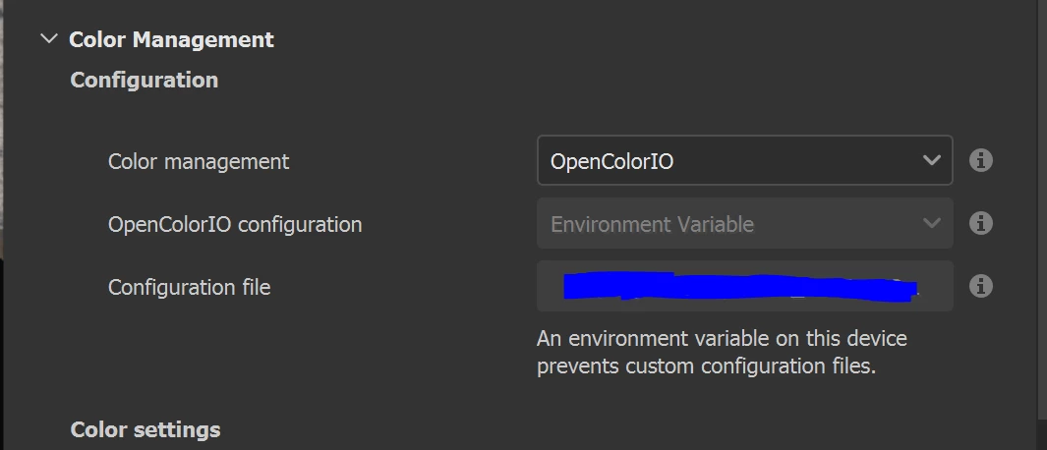Click the Environment Variable text in the dropdown
Image resolution: width=1047 pixels, height=450 pixels.
pos(652,224)
